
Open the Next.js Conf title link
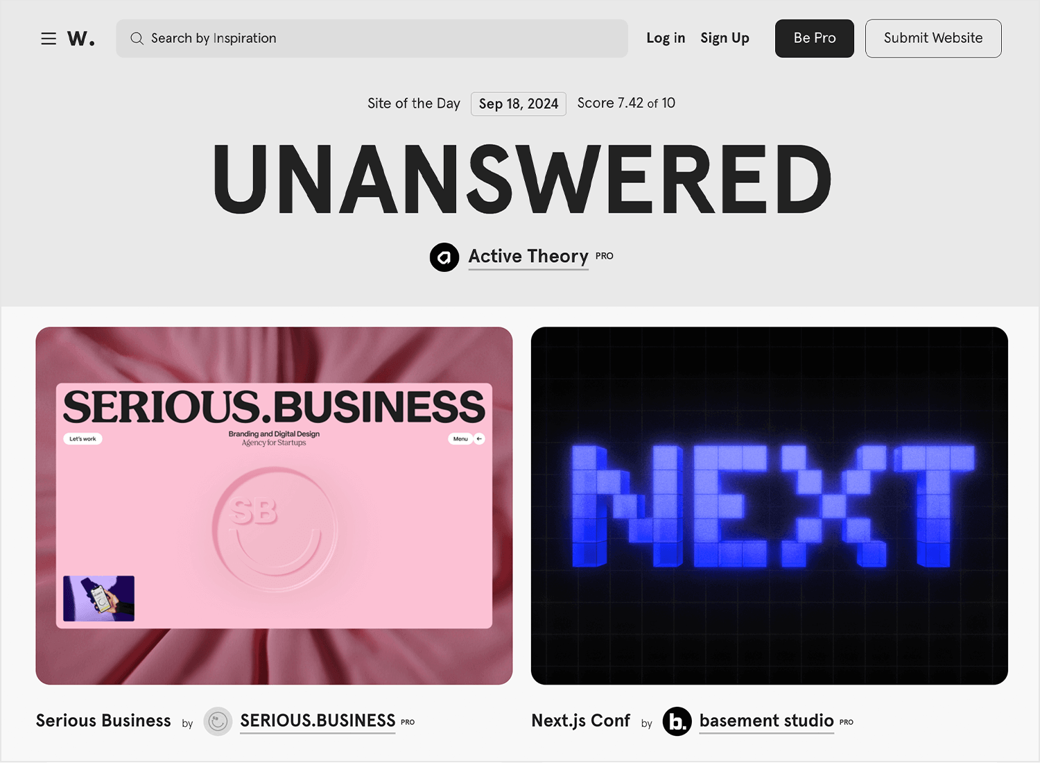point(581,721)
